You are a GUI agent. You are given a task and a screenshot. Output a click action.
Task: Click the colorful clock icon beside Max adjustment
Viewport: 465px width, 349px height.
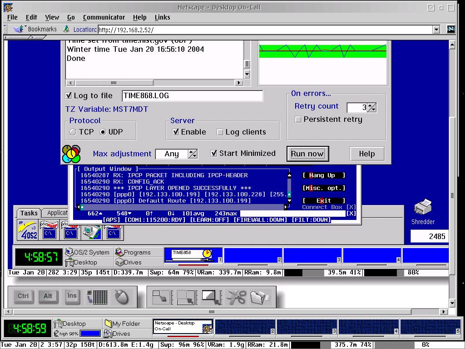pos(71,154)
